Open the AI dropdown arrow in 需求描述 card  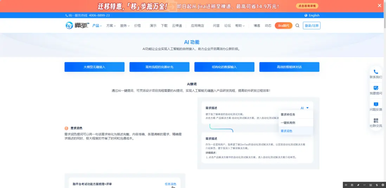308,108
